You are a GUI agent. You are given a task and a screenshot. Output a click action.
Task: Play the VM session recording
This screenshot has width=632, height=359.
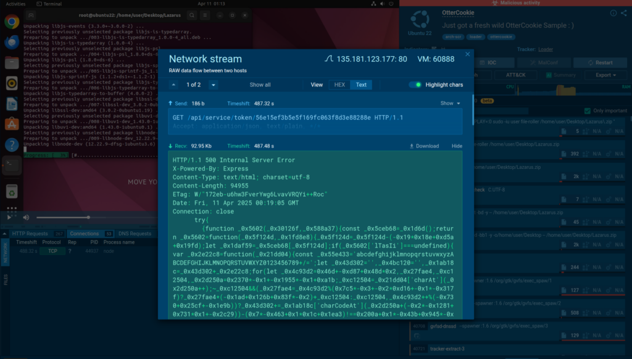tap(9, 217)
